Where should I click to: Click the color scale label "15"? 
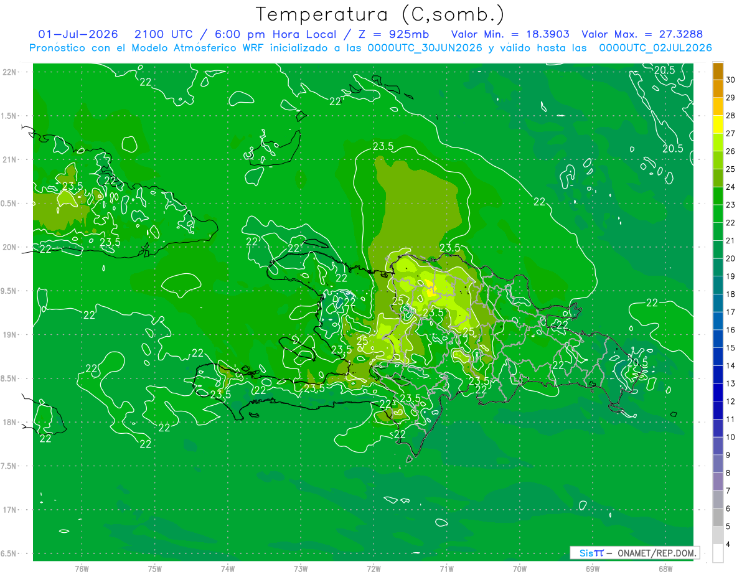point(731,347)
